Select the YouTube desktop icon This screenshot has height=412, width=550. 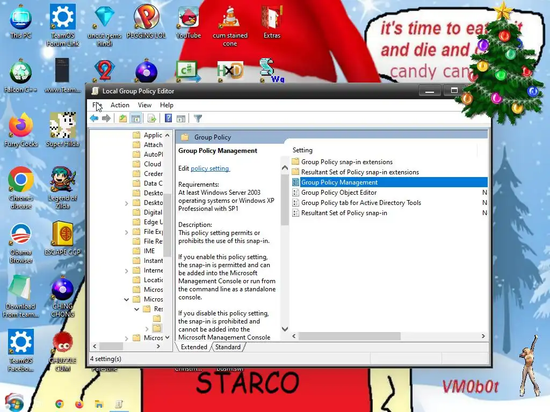tap(189, 23)
